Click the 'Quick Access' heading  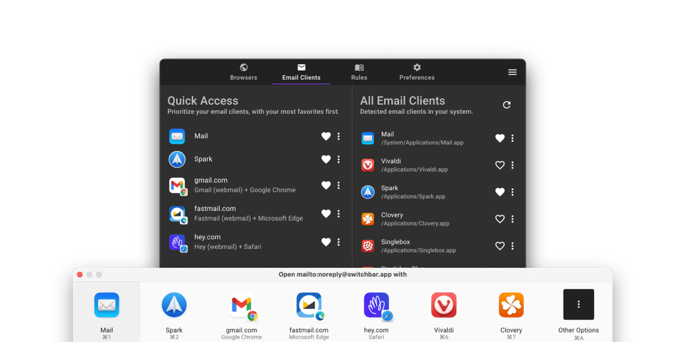pos(203,100)
